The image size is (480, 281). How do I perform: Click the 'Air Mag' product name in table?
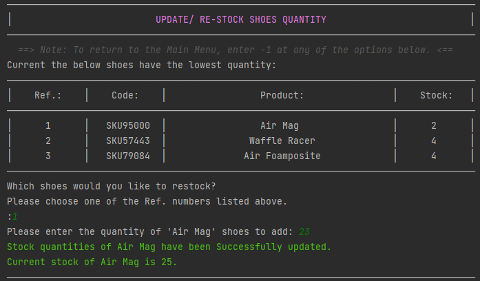[x=280, y=125]
